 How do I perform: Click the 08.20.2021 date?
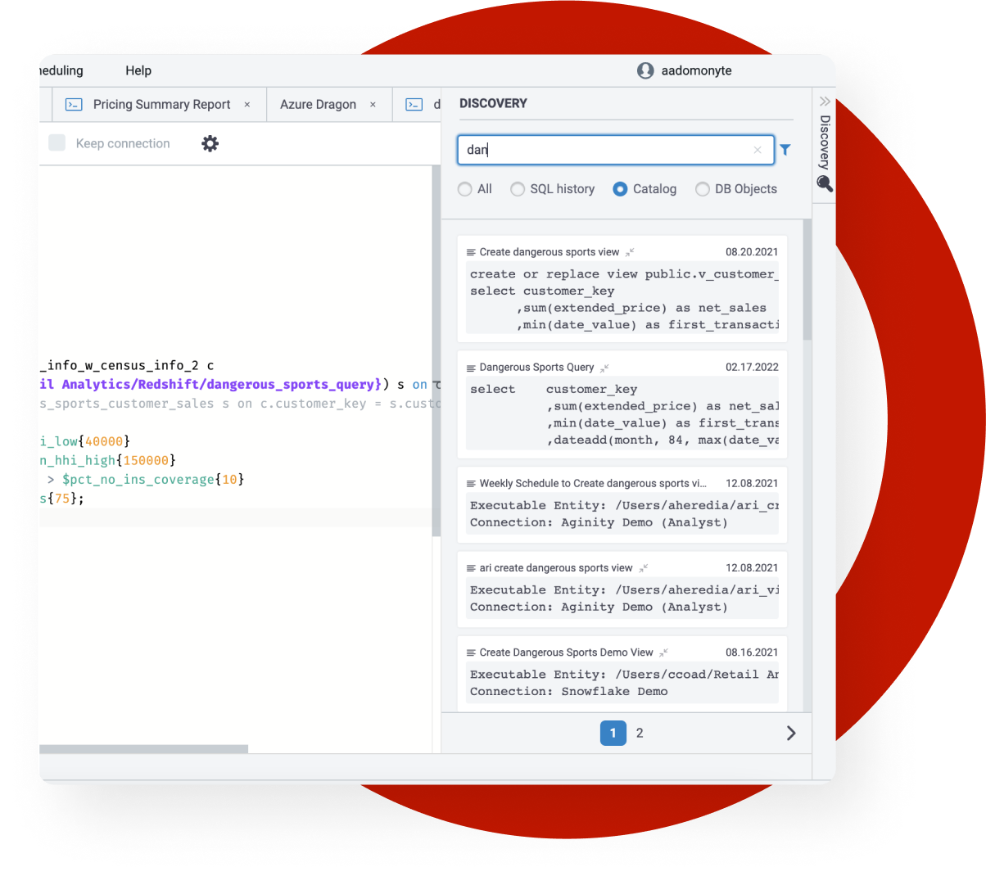click(x=752, y=252)
